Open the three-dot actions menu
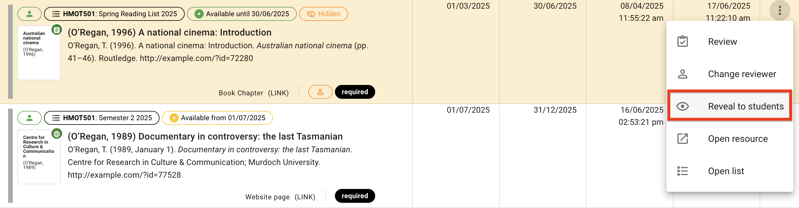799x208 pixels. tap(780, 10)
